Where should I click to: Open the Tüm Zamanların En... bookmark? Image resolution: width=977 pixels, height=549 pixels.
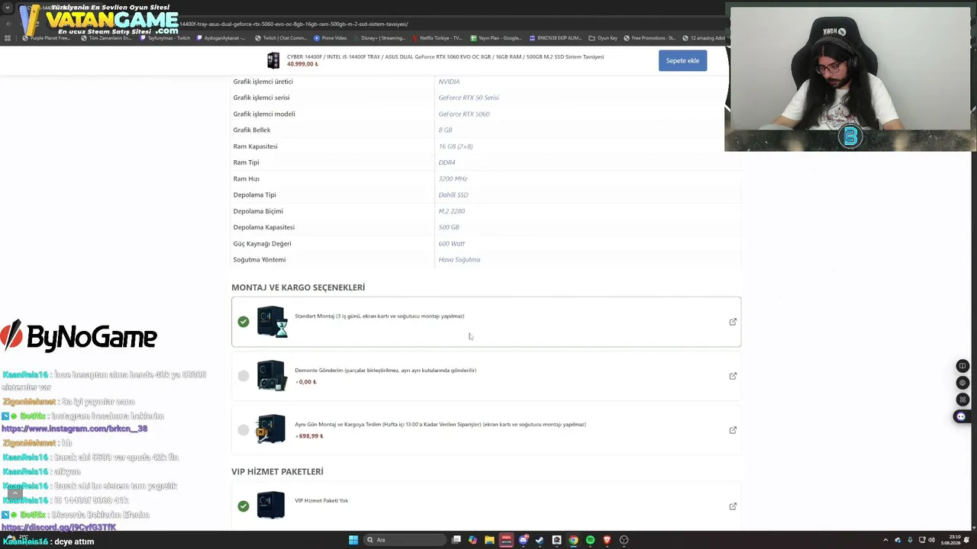107,38
